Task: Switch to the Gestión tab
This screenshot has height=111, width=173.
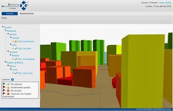Action: [x=10, y=13]
